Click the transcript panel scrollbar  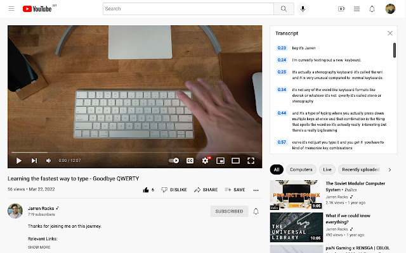[395, 51]
